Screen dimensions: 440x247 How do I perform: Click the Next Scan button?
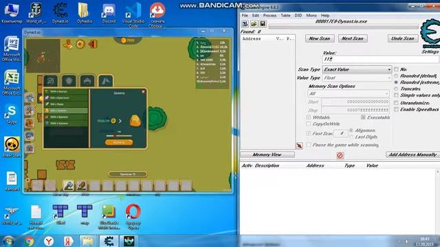pos(353,38)
